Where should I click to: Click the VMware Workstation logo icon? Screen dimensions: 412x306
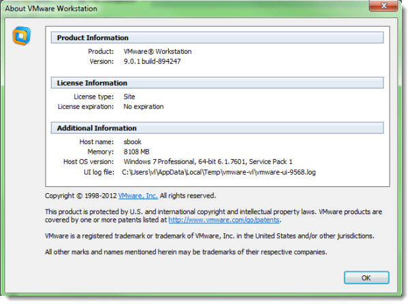22,36
